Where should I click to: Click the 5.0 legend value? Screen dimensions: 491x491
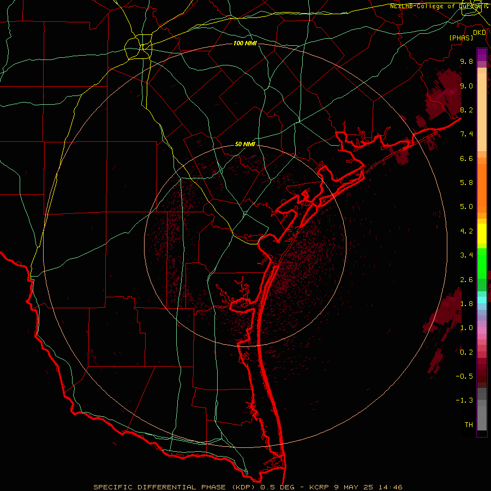coord(466,207)
